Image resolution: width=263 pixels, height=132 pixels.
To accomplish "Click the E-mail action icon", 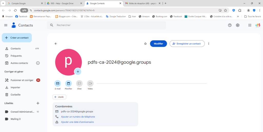I will click(x=58, y=83).
